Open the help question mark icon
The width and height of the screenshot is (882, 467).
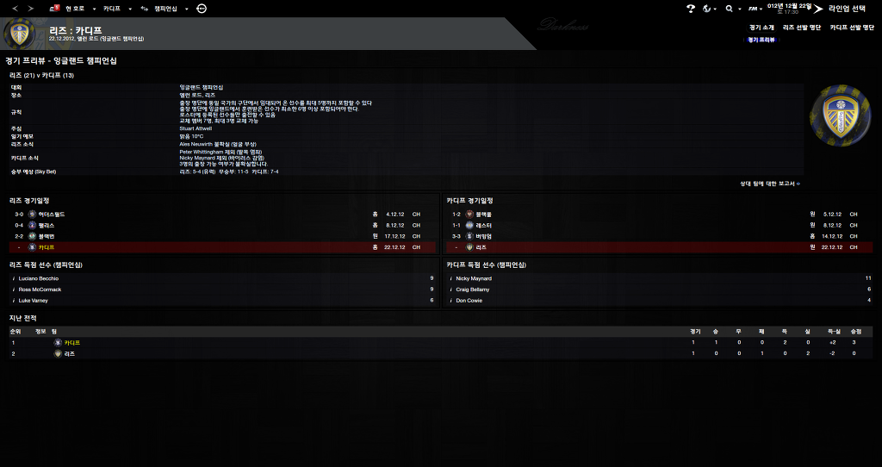pyautogui.click(x=691, y=9)
